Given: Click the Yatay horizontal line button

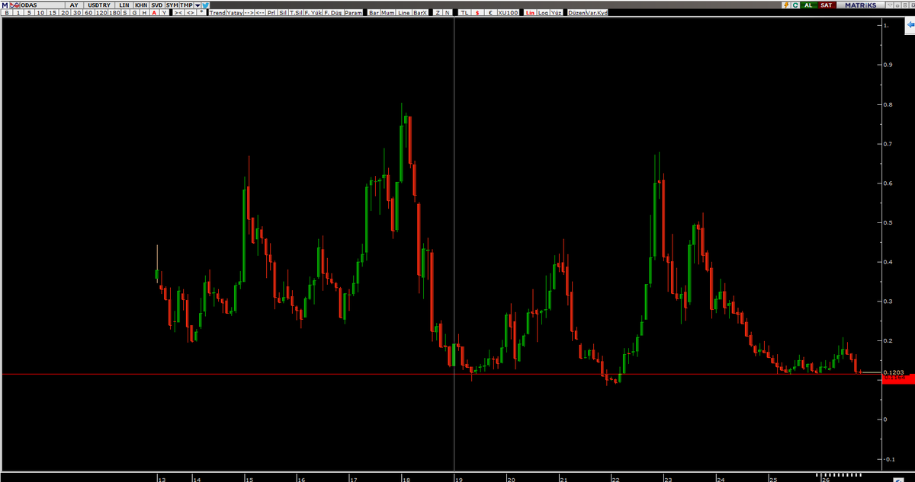Looking at the screenshot, I should (x=234, y=13).
